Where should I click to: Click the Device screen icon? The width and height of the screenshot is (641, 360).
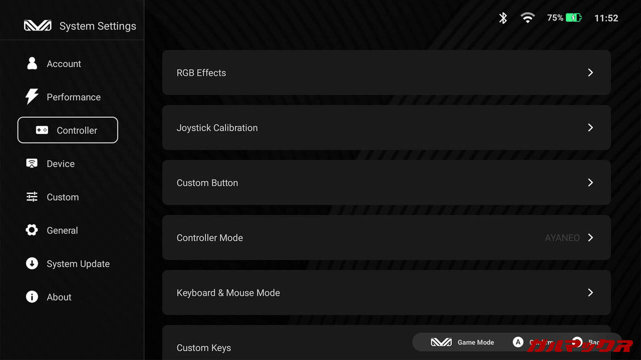(x=32, y=163)
